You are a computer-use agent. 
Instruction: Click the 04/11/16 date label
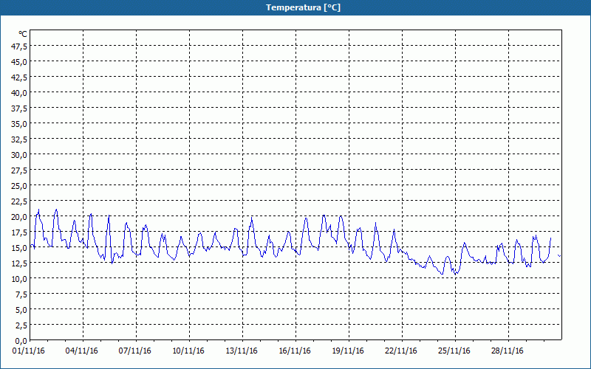point(82,351)
